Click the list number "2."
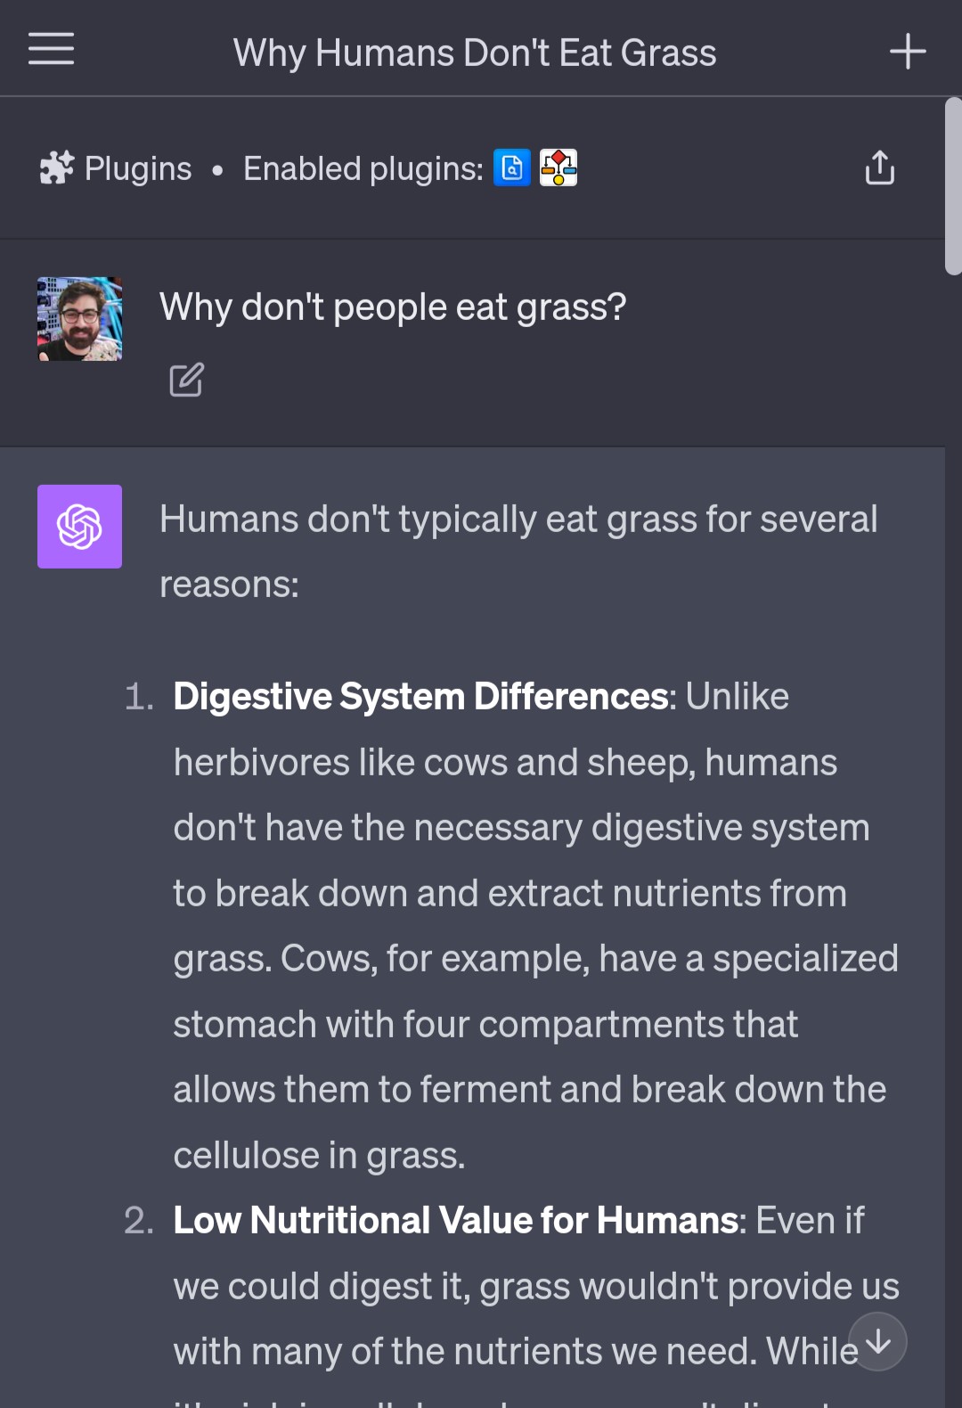This screenshot has width=962, height=1408. coord(139,1221)
